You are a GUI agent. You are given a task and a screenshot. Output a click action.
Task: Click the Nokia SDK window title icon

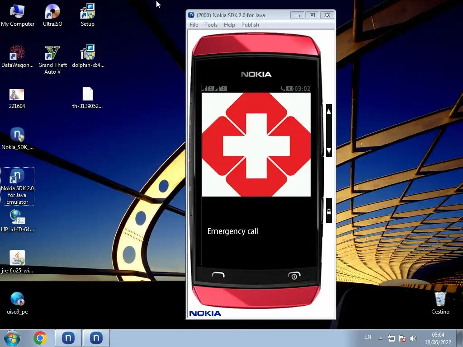tap(191, 15)
